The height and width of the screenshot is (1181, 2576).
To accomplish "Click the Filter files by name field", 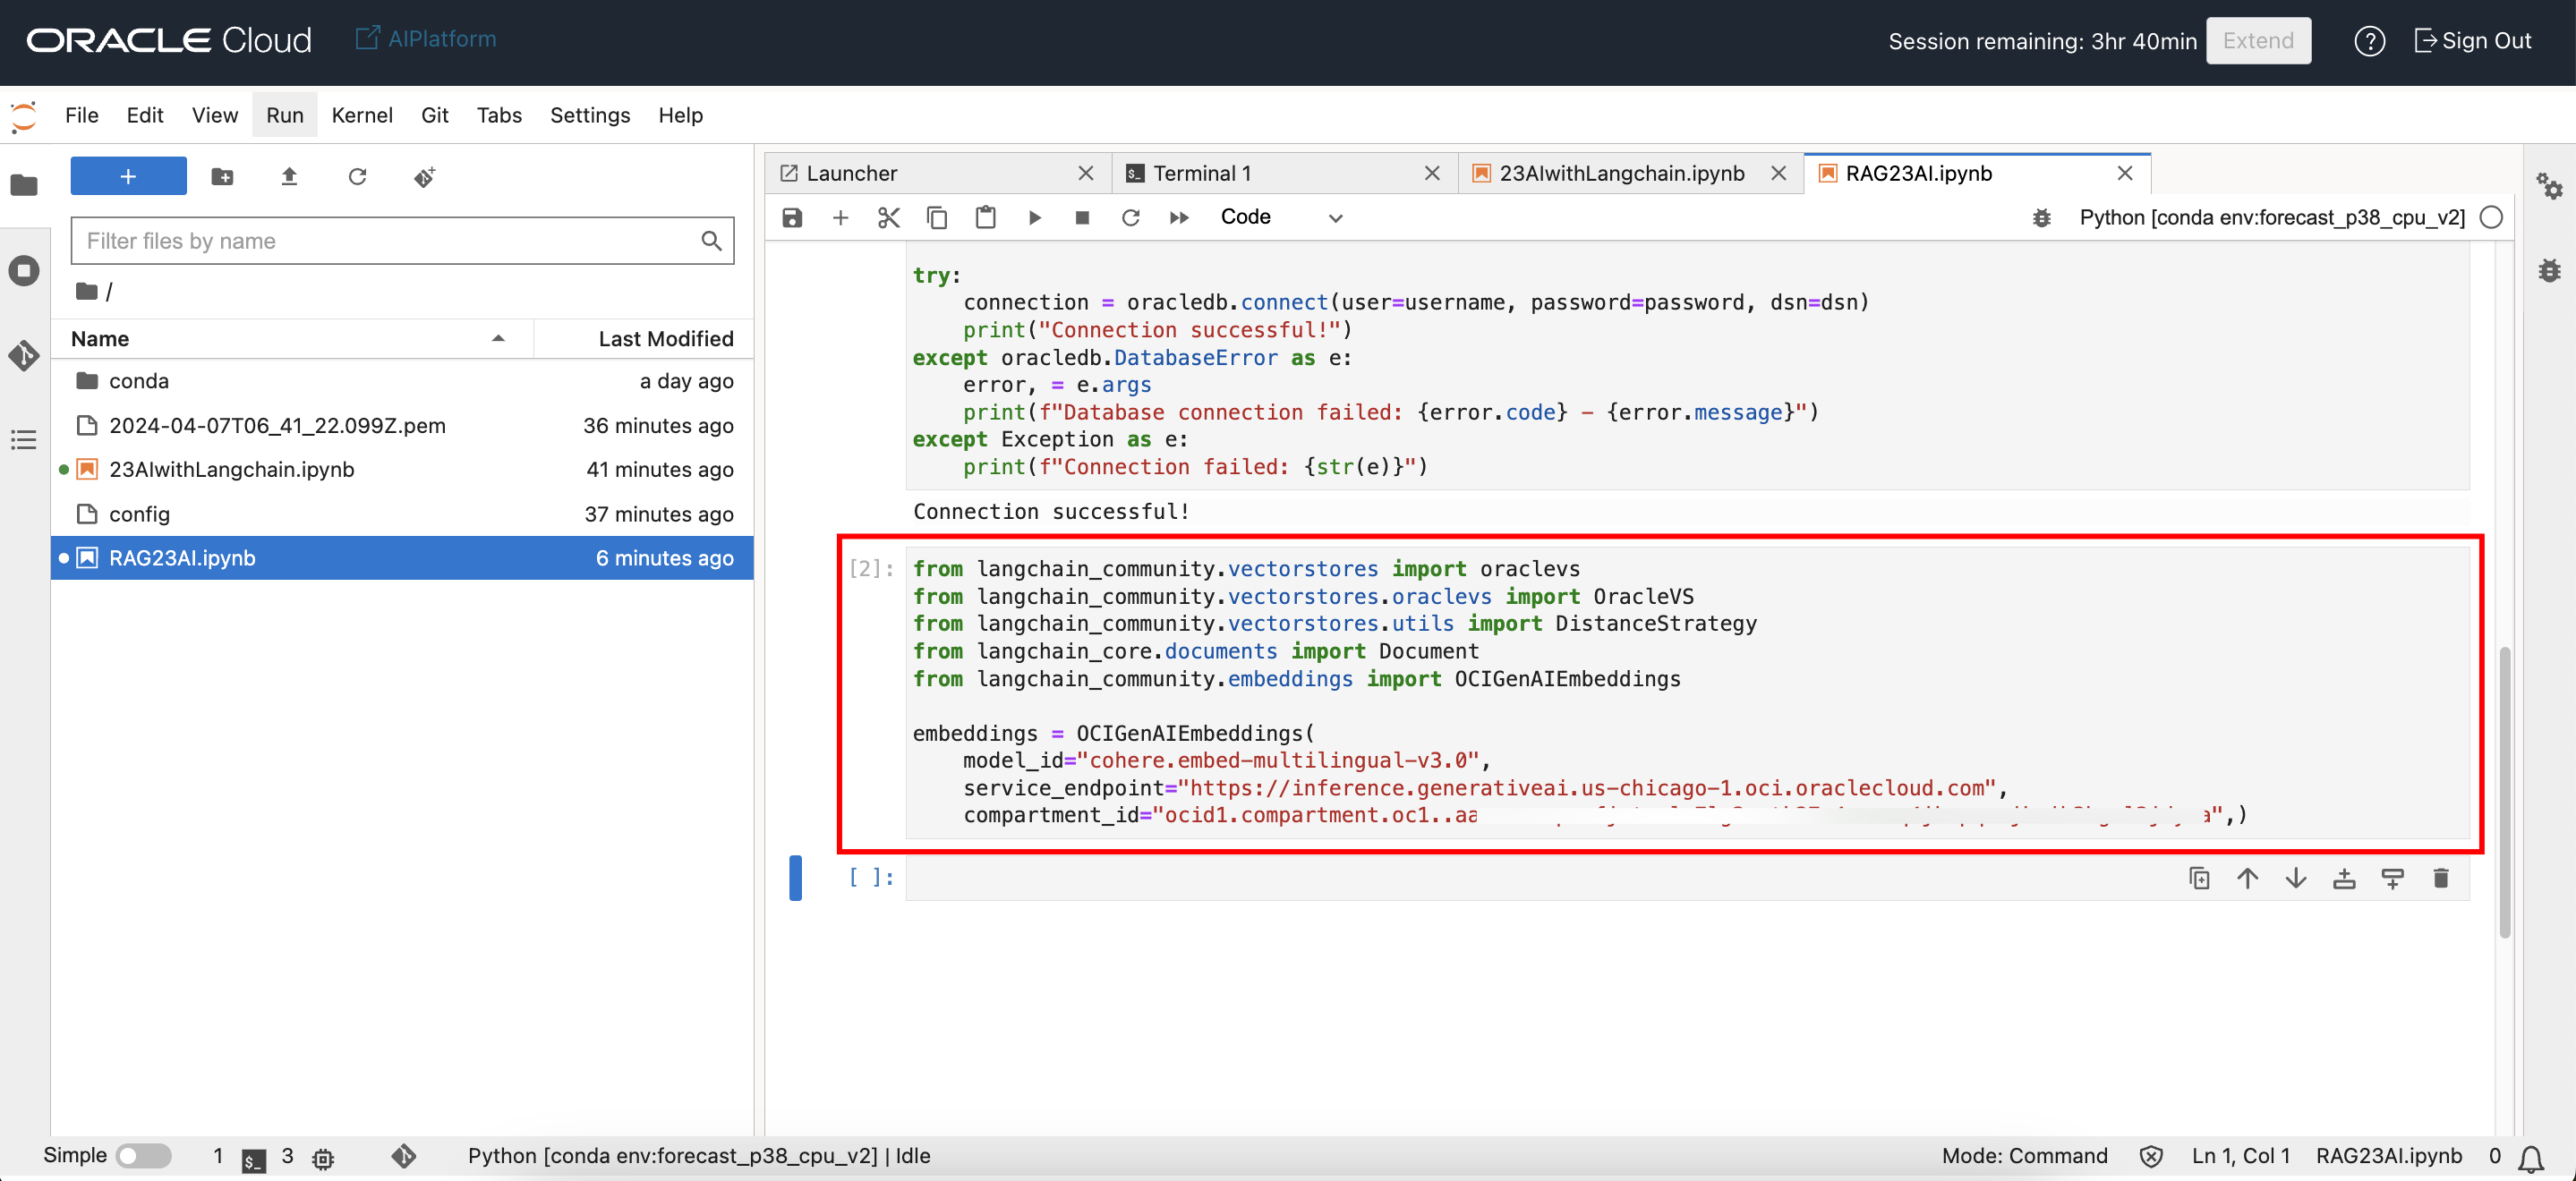I will (390, 241).
